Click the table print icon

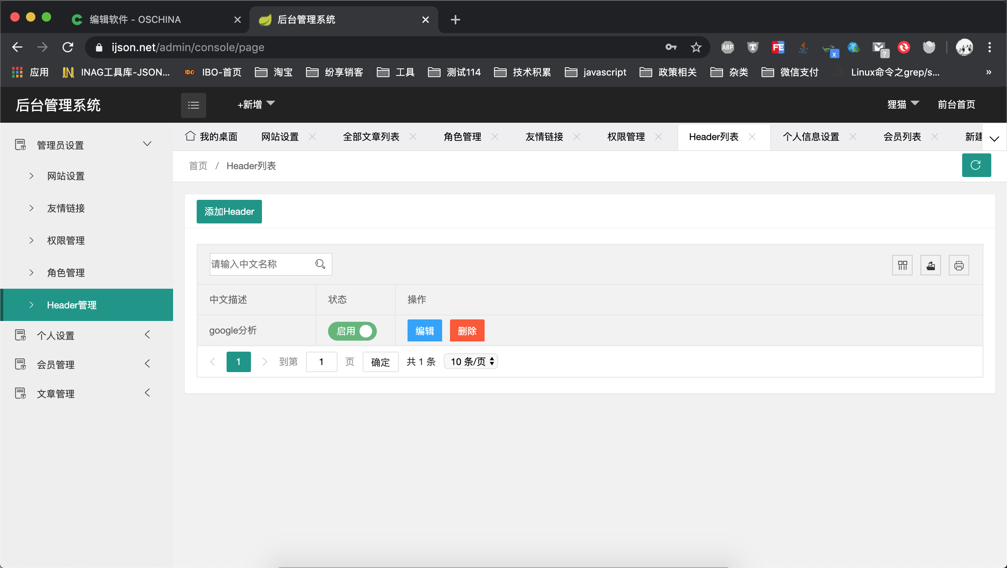point(959,266)
